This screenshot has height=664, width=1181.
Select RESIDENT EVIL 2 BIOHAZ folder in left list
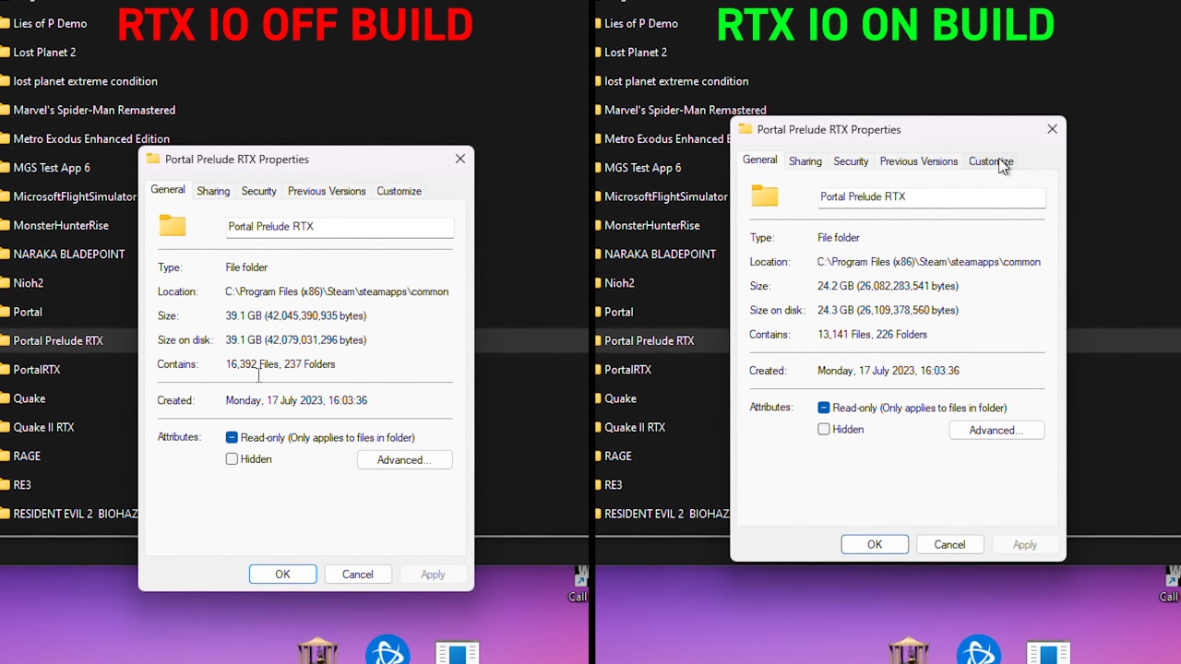[x=76, y=514]
